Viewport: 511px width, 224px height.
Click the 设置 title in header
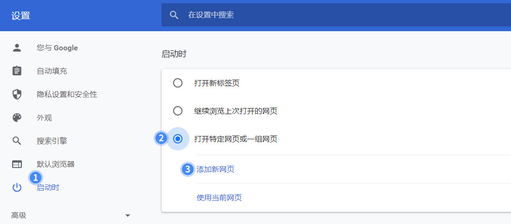coord(21,16)
